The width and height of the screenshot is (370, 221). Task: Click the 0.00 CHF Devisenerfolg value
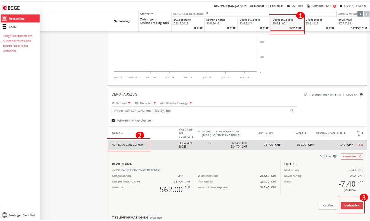(x=356, y=176)
